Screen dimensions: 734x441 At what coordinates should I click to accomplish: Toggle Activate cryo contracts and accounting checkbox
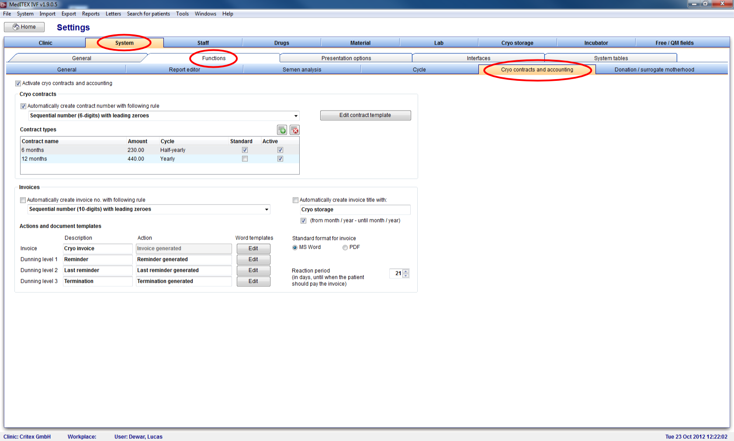click(18, 83)
